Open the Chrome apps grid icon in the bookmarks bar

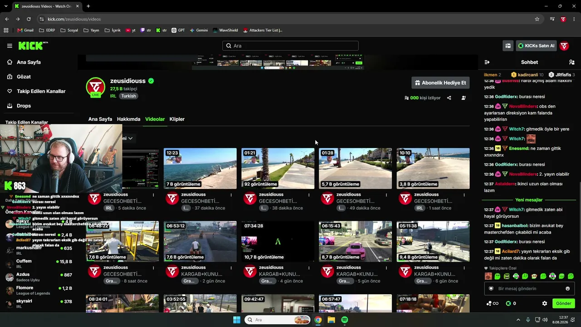[x=6, y=30]
